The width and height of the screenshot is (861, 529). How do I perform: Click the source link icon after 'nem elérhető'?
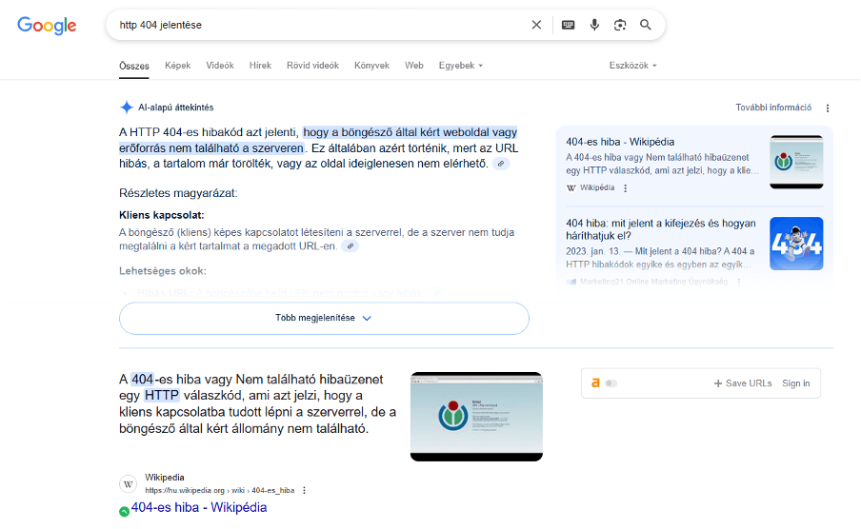[x=500, y=164]
